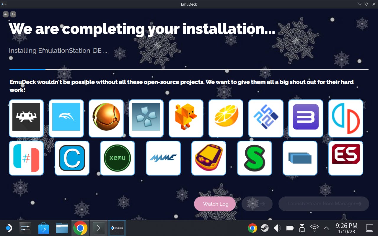Click the removable devices tray icon
The image size is (378, 236).
pyautogui.click(x=302, y=228)
